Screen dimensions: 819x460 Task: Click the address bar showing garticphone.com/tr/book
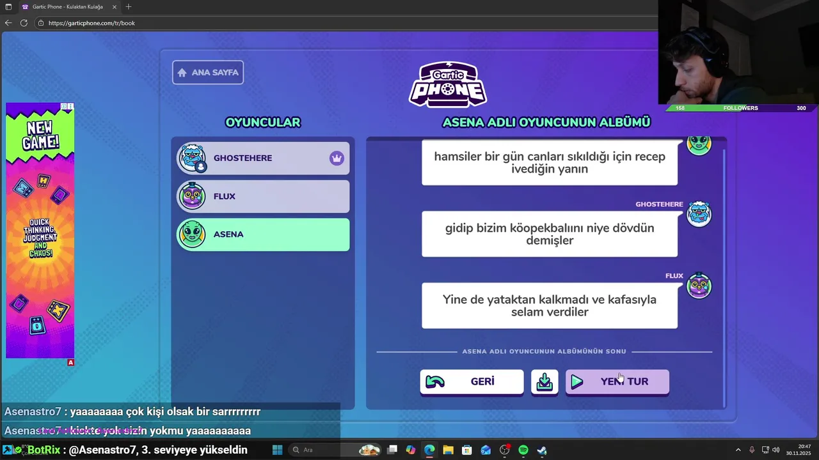click(346, 23)
